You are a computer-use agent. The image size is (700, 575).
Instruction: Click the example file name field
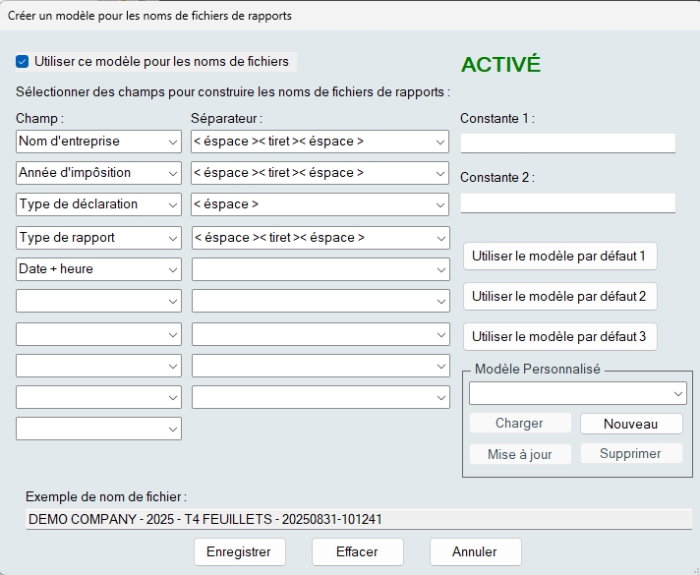click(x=358, y=519)
